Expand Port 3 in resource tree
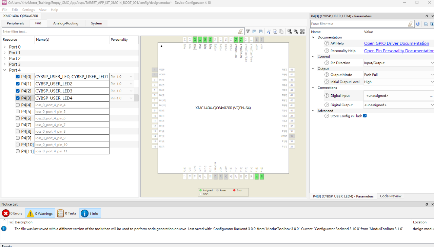Viewport: 434px width, 247px height. pyautogui.click(x=4, y=64)
